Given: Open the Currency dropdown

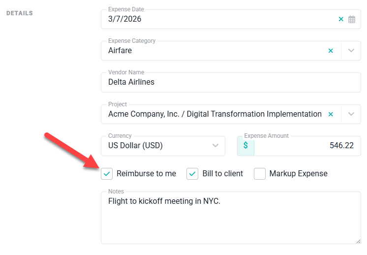Looking at the screenshot, I should tap(215, 146).
